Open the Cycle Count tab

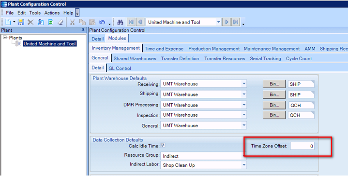click(x=299, y=59)
